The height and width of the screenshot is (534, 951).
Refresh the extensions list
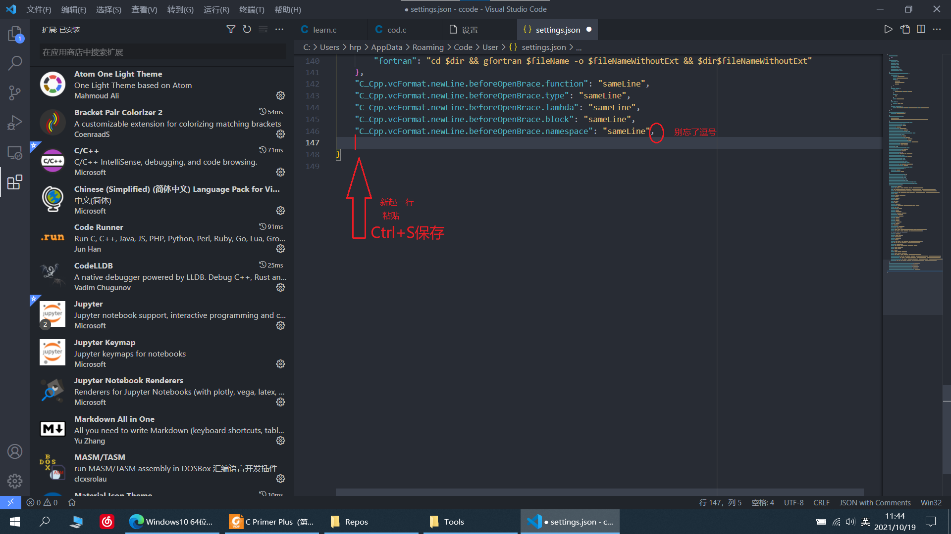247,29
